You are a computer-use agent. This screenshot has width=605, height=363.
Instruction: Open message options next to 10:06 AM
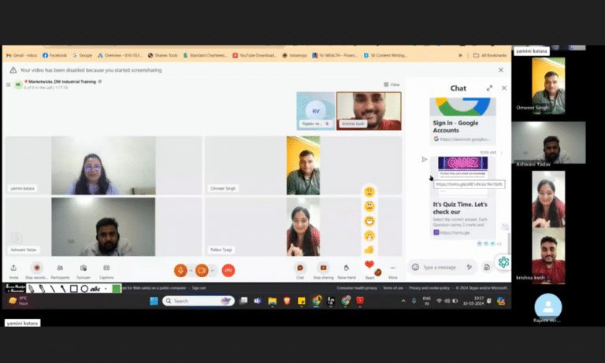click(502, 153)
